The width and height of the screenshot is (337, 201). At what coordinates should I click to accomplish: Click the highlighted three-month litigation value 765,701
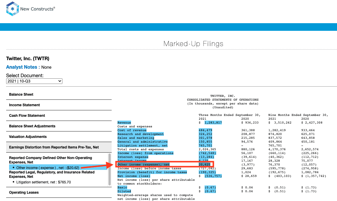click(x=205, y=146)
